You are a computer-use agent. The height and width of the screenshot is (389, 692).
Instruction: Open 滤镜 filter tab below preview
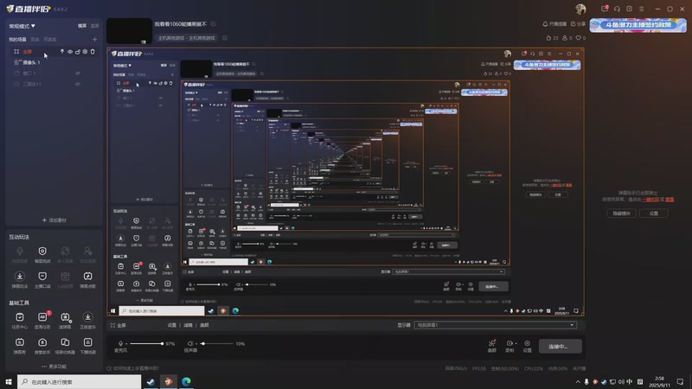point(188,325)
